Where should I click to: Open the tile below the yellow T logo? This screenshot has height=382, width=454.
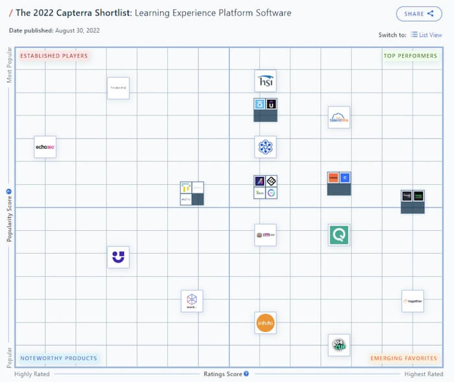click(x=186, y=199)
